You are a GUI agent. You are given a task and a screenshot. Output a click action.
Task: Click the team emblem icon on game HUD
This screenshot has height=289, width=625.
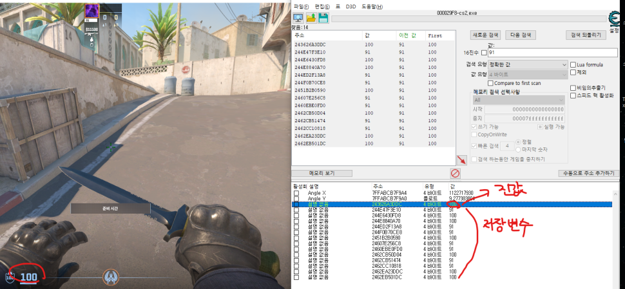[x=111, y=277]
